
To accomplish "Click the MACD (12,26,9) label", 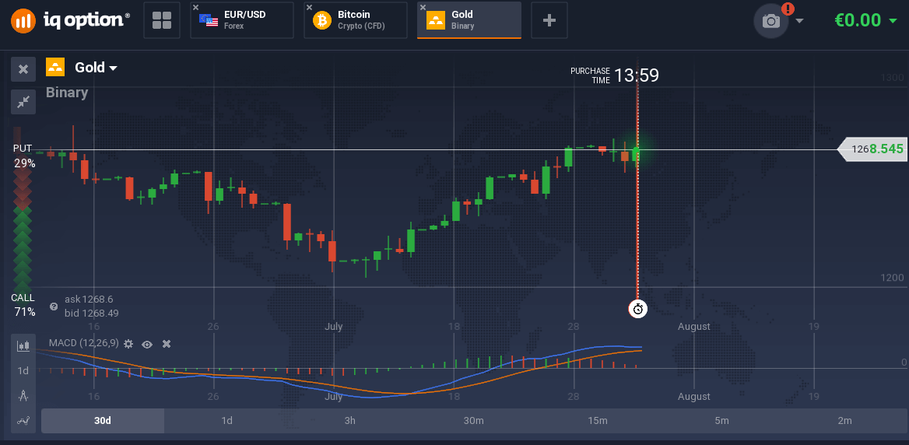I will 83,344.
